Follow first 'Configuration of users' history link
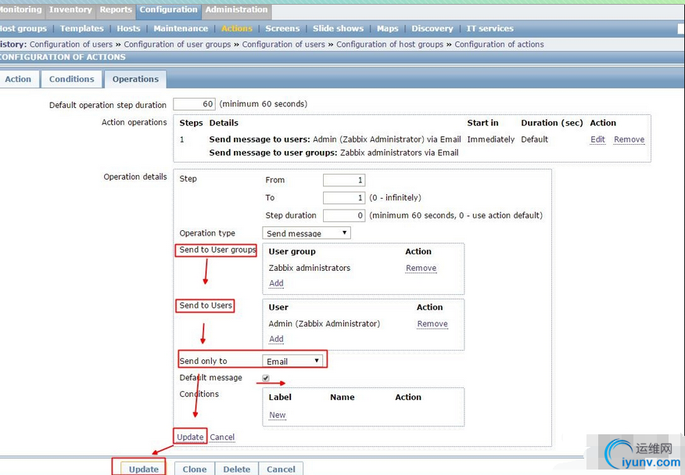The width and height of the screenshot is (685, 475). click(x=71, y=44)
